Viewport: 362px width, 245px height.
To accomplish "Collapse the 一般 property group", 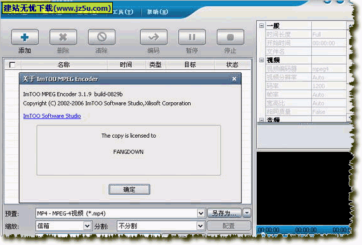I will click(x=261, y=25).
